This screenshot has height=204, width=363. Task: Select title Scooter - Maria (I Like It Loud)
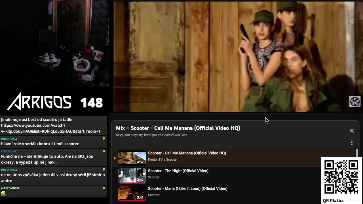pos(187,188)
